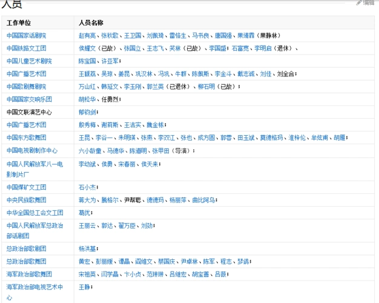The height and width of the screenshot is (303, 379).
Task: Open 赵有亮's entry
Action: point(87,36)
